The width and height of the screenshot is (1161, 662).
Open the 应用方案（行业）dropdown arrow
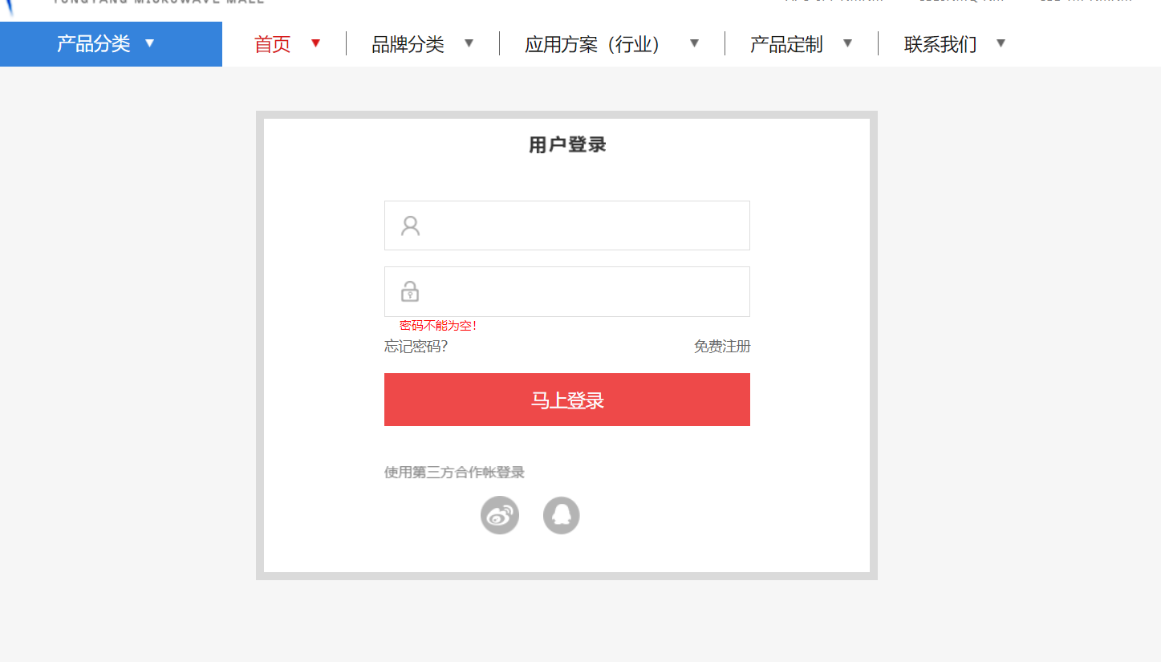(x=694, y=44)
